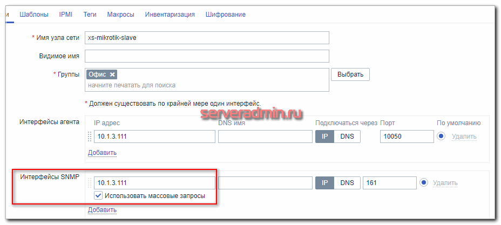Click the SNMP IP address field
Image resolution: width=501 pixels, height=225 pixels.
tap(154, 183)
